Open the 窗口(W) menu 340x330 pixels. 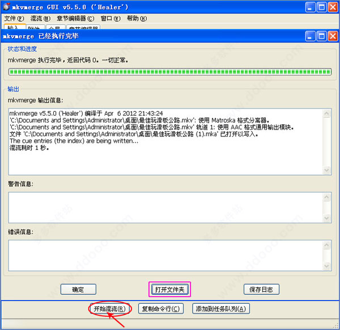click(x=110, y=19)
